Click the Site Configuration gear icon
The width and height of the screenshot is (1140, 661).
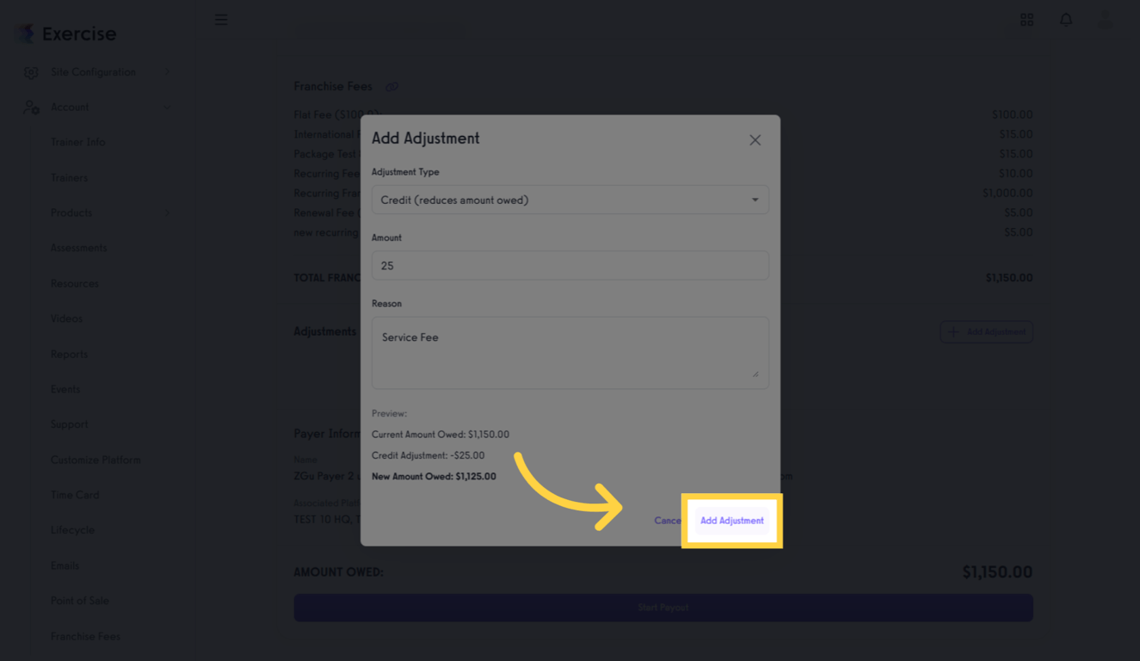coord(31,71)
